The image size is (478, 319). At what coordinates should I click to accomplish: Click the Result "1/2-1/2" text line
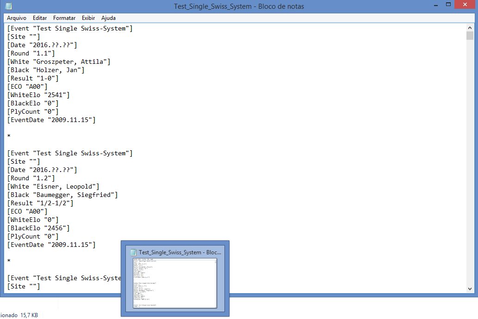click(40, 203)
